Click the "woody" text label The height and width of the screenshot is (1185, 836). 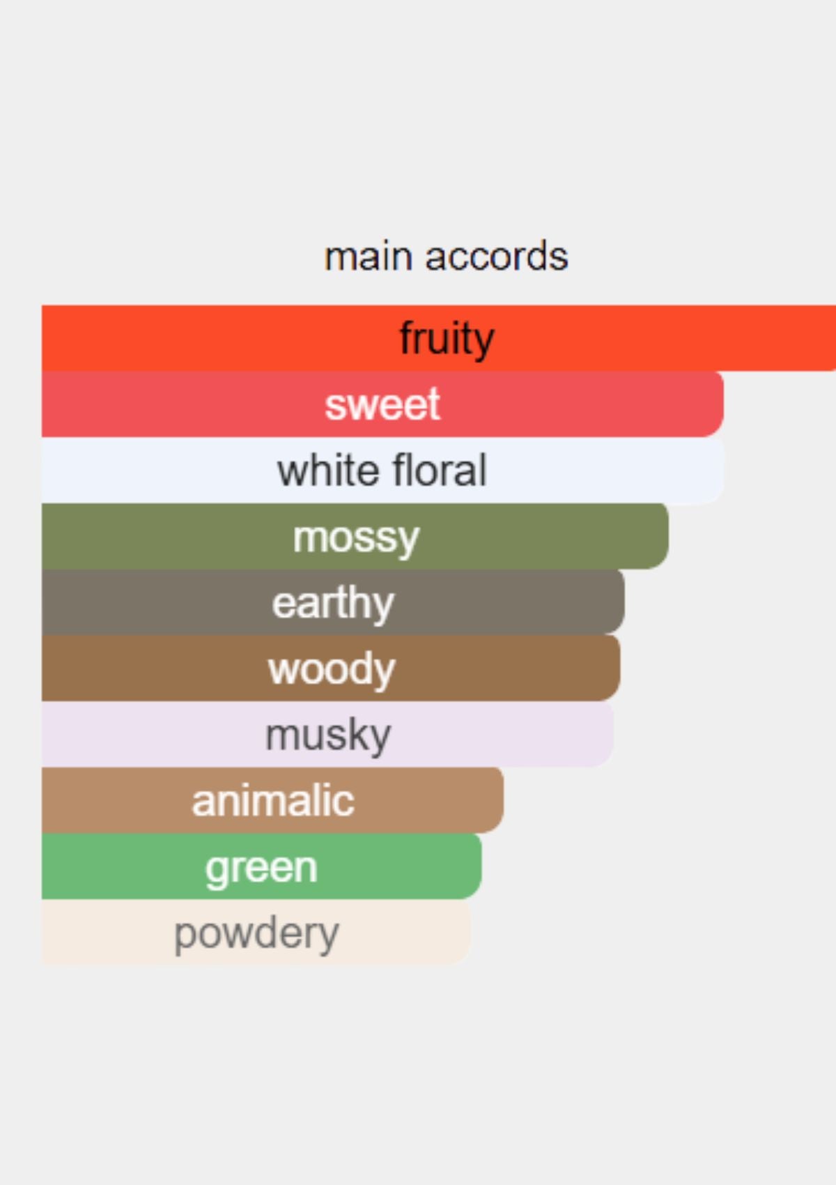(332, 668)
